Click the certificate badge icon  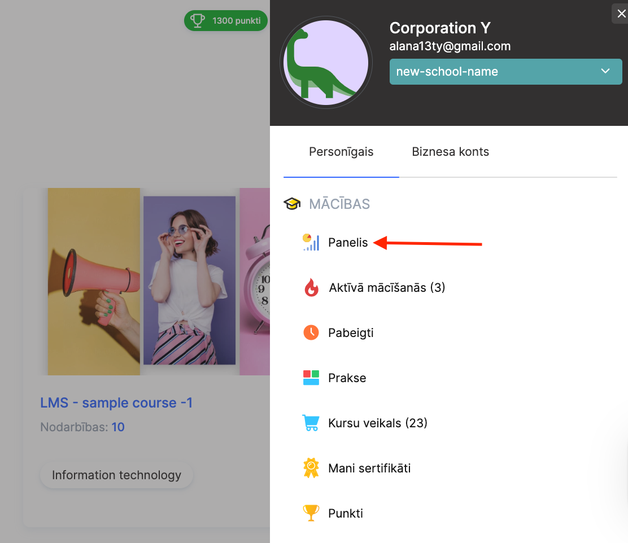tap(311, 468)
